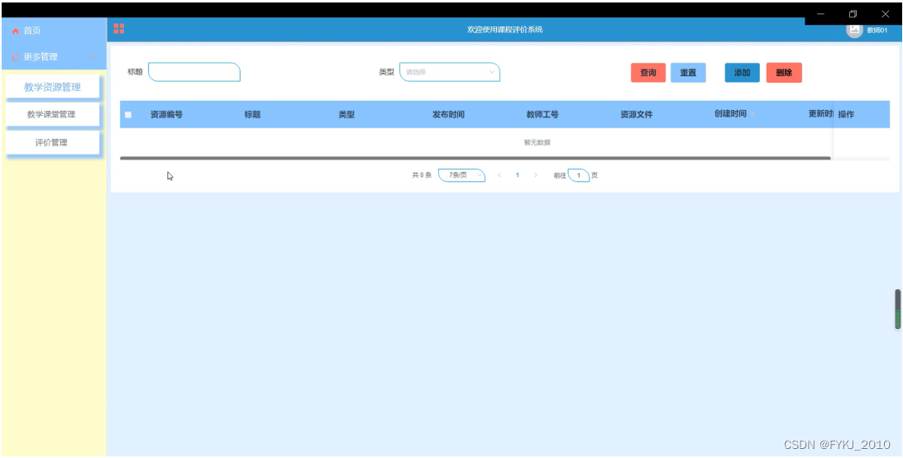Screen dimensions: 903x458
Task: Go to previous page arrow
Action: click(x=499, y=175)
